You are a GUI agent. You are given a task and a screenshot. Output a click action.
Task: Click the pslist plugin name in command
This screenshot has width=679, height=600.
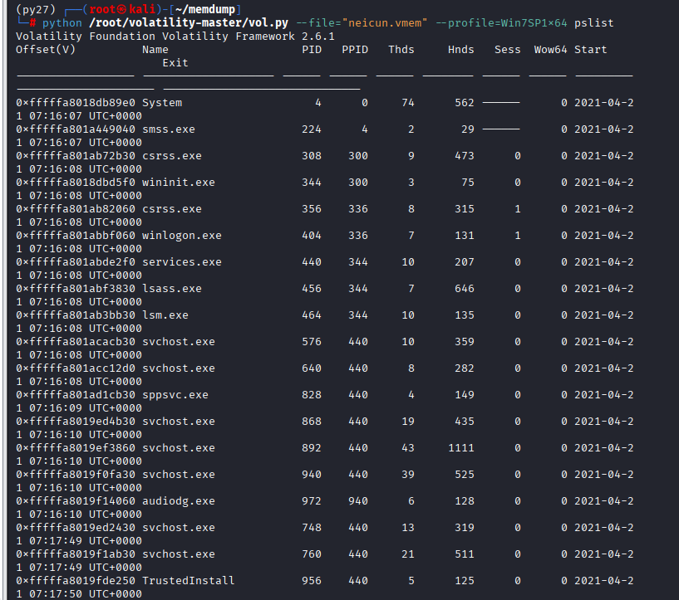(593, 22)
